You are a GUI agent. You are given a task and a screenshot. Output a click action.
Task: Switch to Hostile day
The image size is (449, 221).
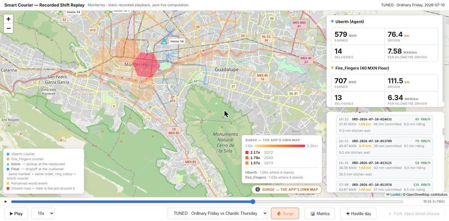[359, 214]
